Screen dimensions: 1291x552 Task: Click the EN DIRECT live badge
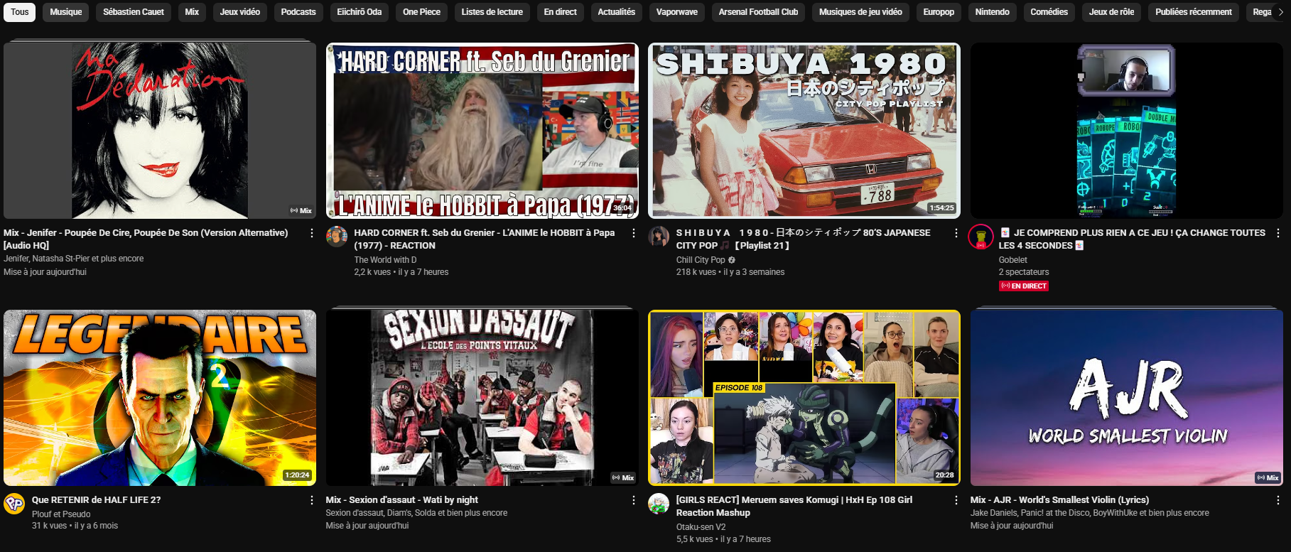tap(1024, 286)
